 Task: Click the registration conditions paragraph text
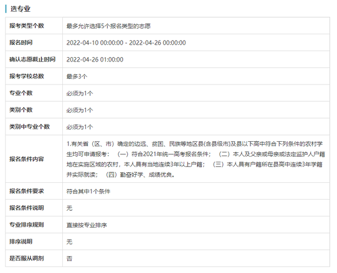[x=196, y=159]
